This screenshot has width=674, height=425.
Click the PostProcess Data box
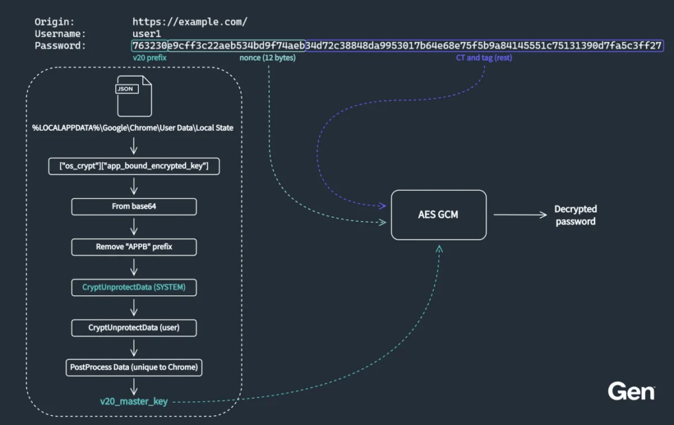[134, 367]
